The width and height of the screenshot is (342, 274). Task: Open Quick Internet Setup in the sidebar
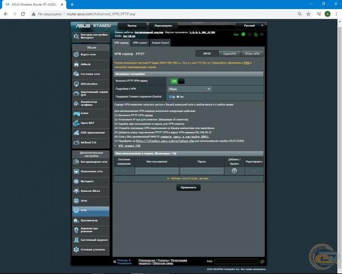pyautogui.click(x=91, y=37)
